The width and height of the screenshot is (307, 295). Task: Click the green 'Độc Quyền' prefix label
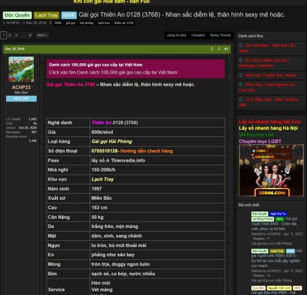pos(17,15)
